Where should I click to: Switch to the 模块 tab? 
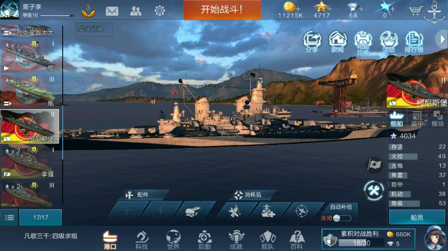437,119
